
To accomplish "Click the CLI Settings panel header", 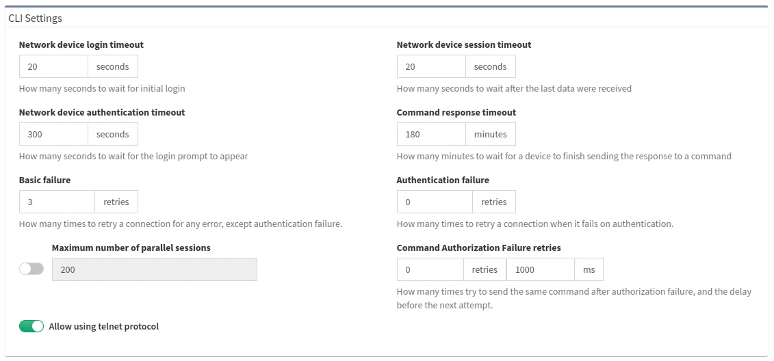I will [36, 18].
